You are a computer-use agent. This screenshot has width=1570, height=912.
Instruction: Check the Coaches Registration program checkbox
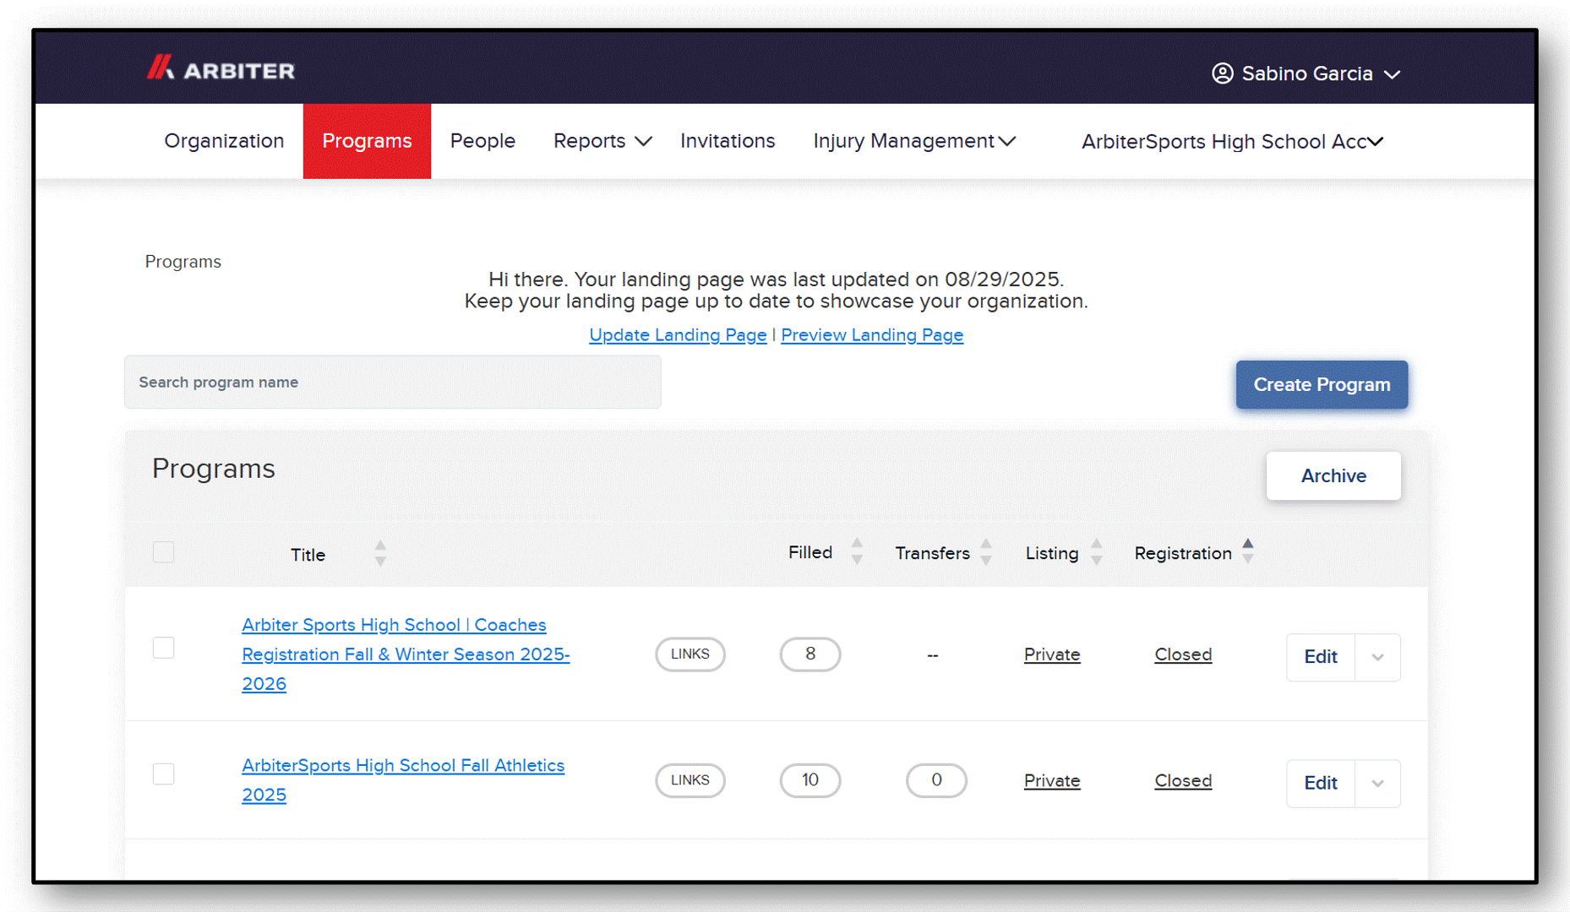(164, 648)
